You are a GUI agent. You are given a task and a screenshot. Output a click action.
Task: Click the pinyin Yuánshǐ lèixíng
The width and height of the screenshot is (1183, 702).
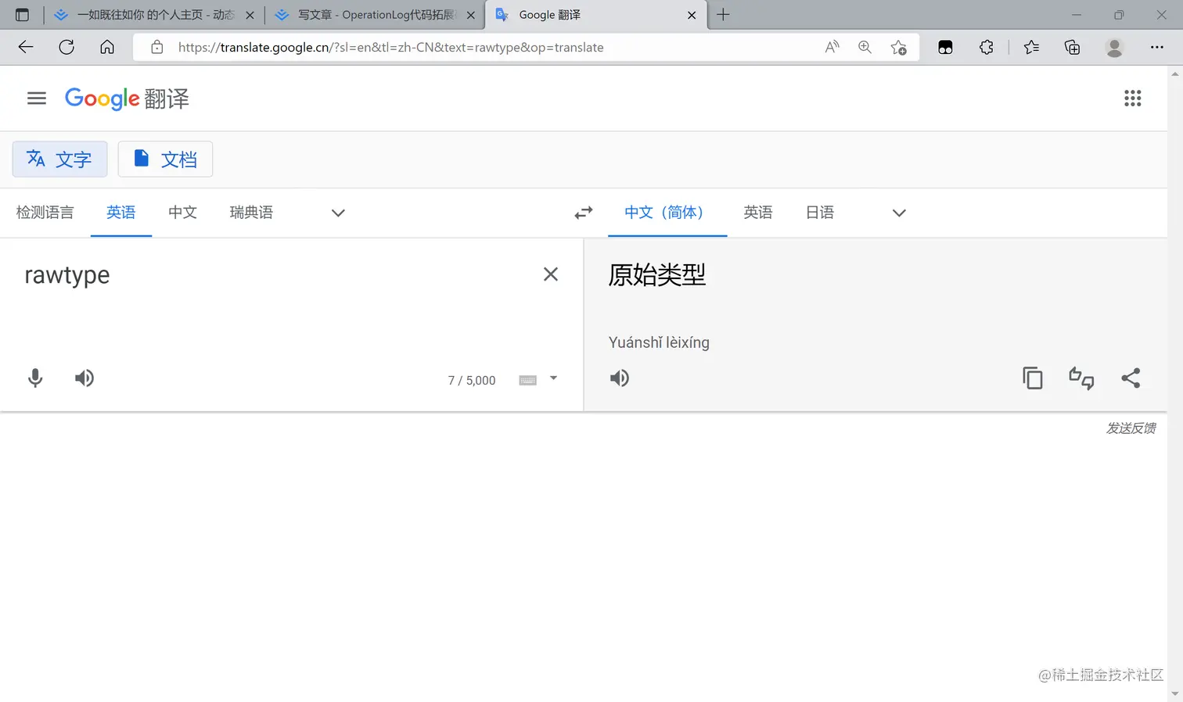(659, 342)
